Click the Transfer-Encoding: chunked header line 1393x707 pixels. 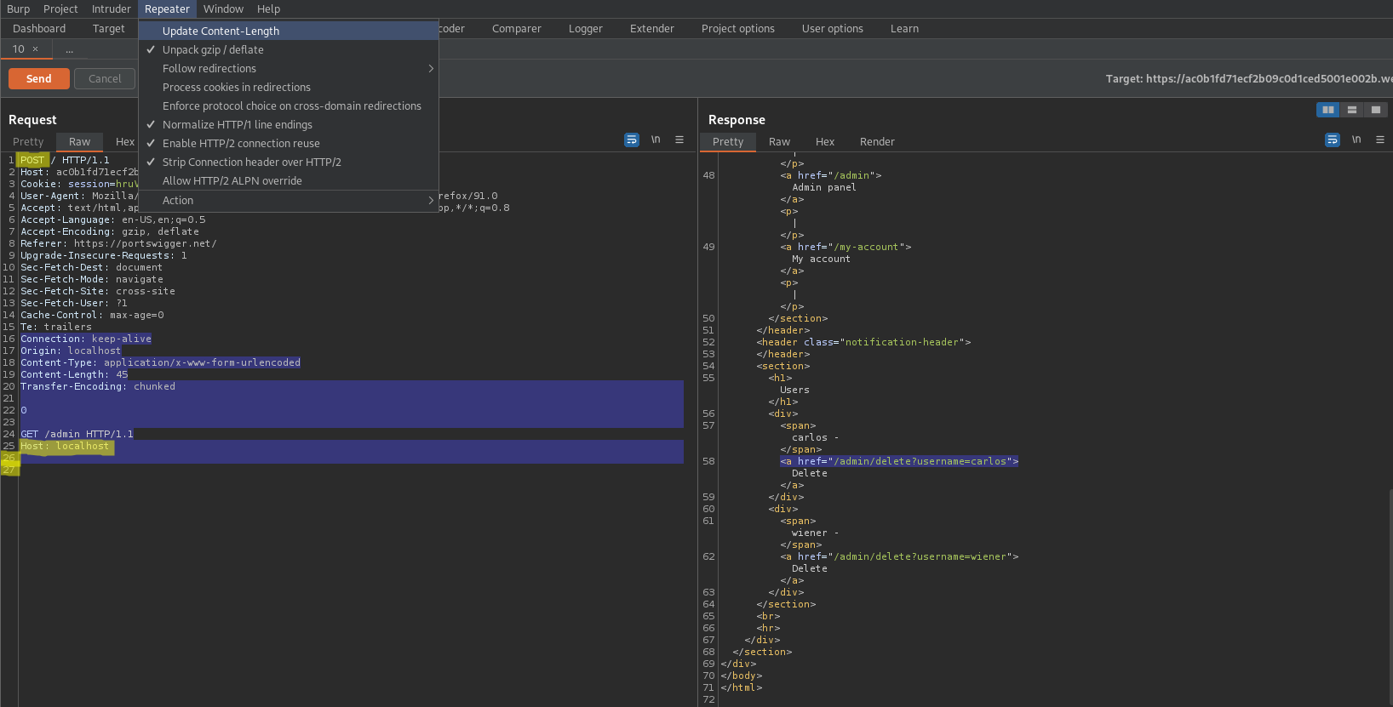point(98,386)
